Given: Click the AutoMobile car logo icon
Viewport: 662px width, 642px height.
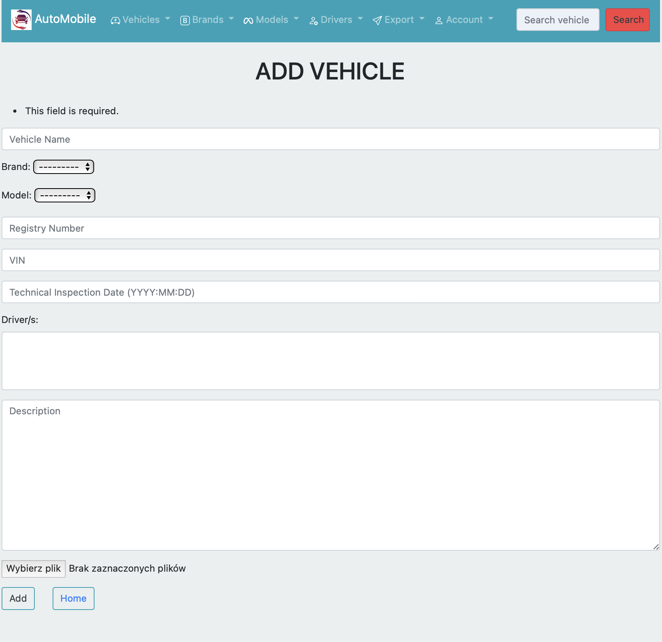Looking at the screenshot, I should [21, 20].
